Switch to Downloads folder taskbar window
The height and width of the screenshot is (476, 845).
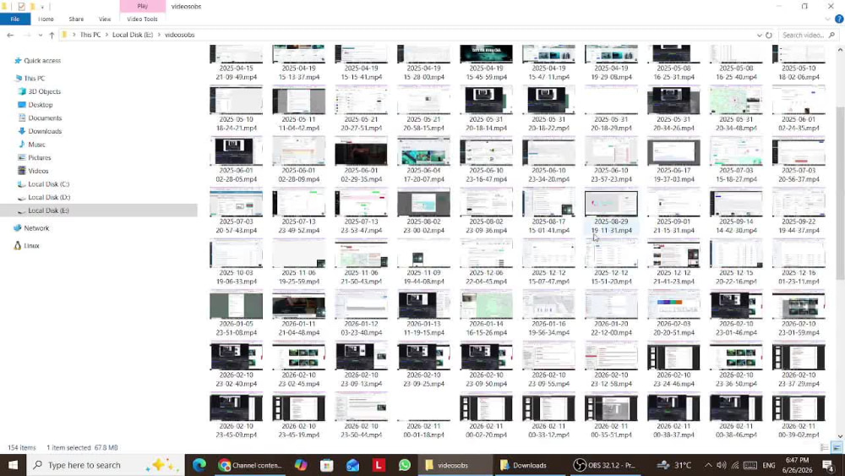[x=529, y=465]
